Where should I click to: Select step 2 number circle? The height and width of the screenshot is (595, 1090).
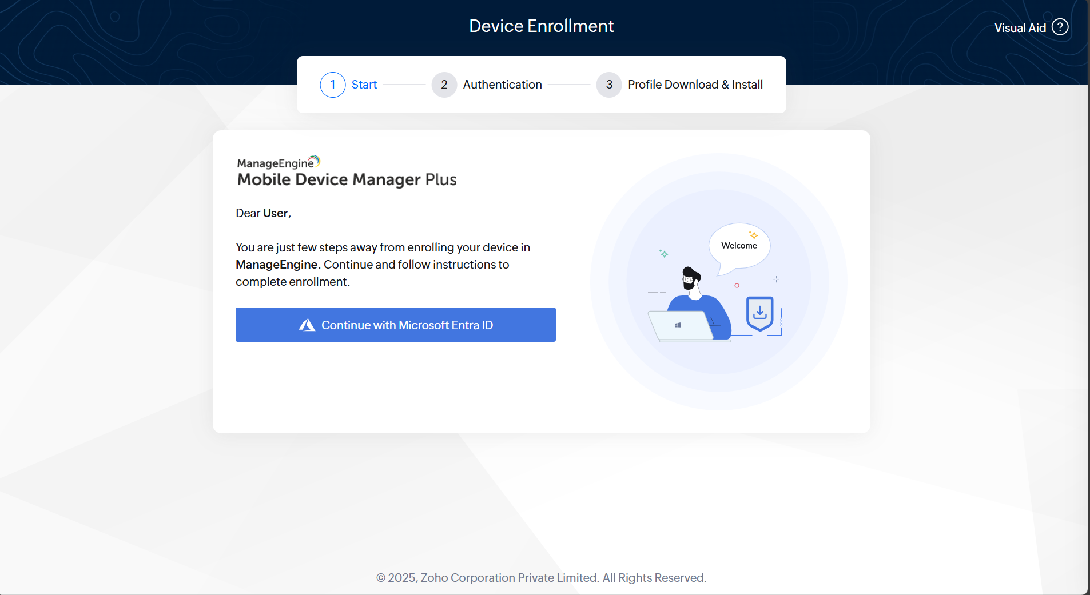[x=444, y=85]
